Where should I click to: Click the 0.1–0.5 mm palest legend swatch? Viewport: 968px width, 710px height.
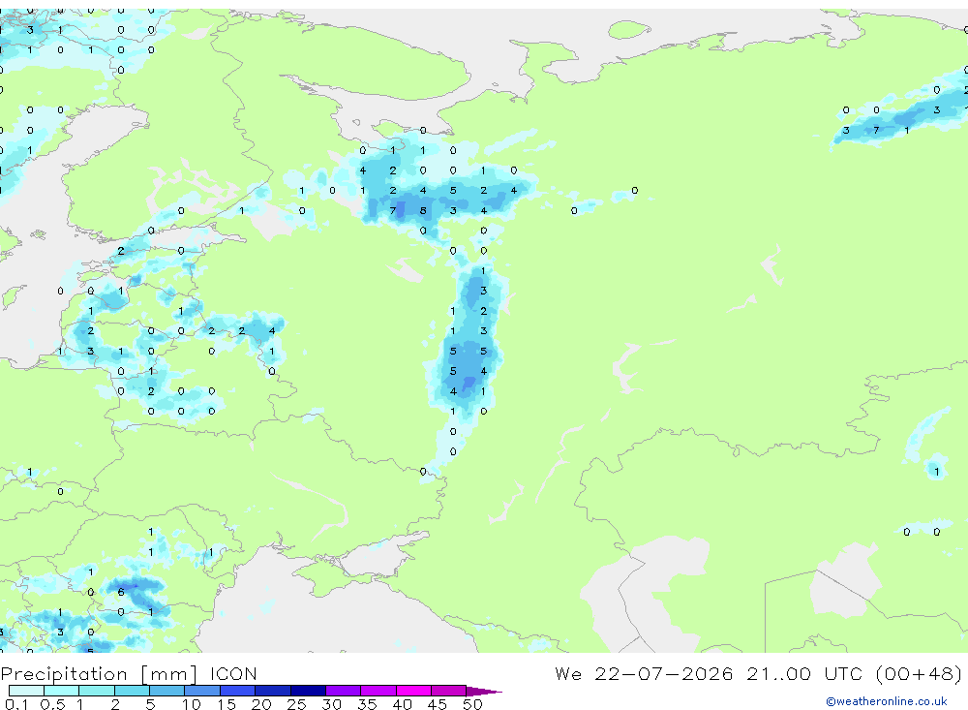(26, 691)
